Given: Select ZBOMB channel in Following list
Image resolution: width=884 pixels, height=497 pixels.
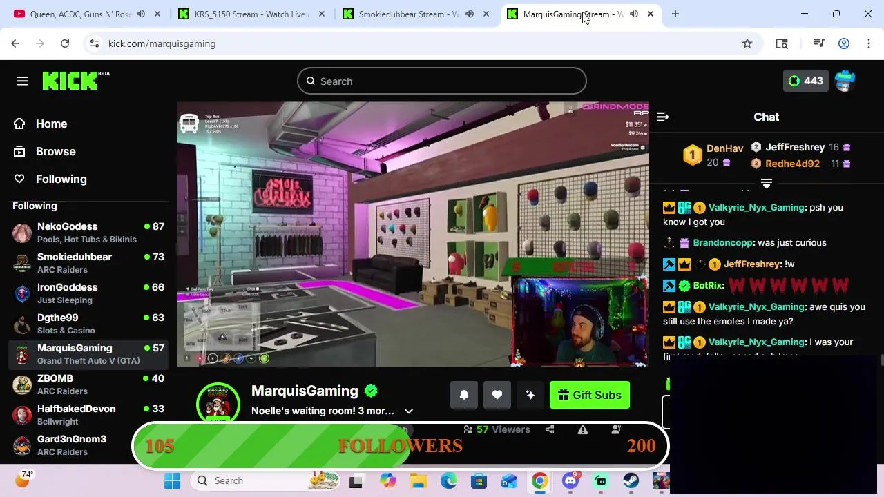Looking at the screenshot, I should tap(88, 384).
